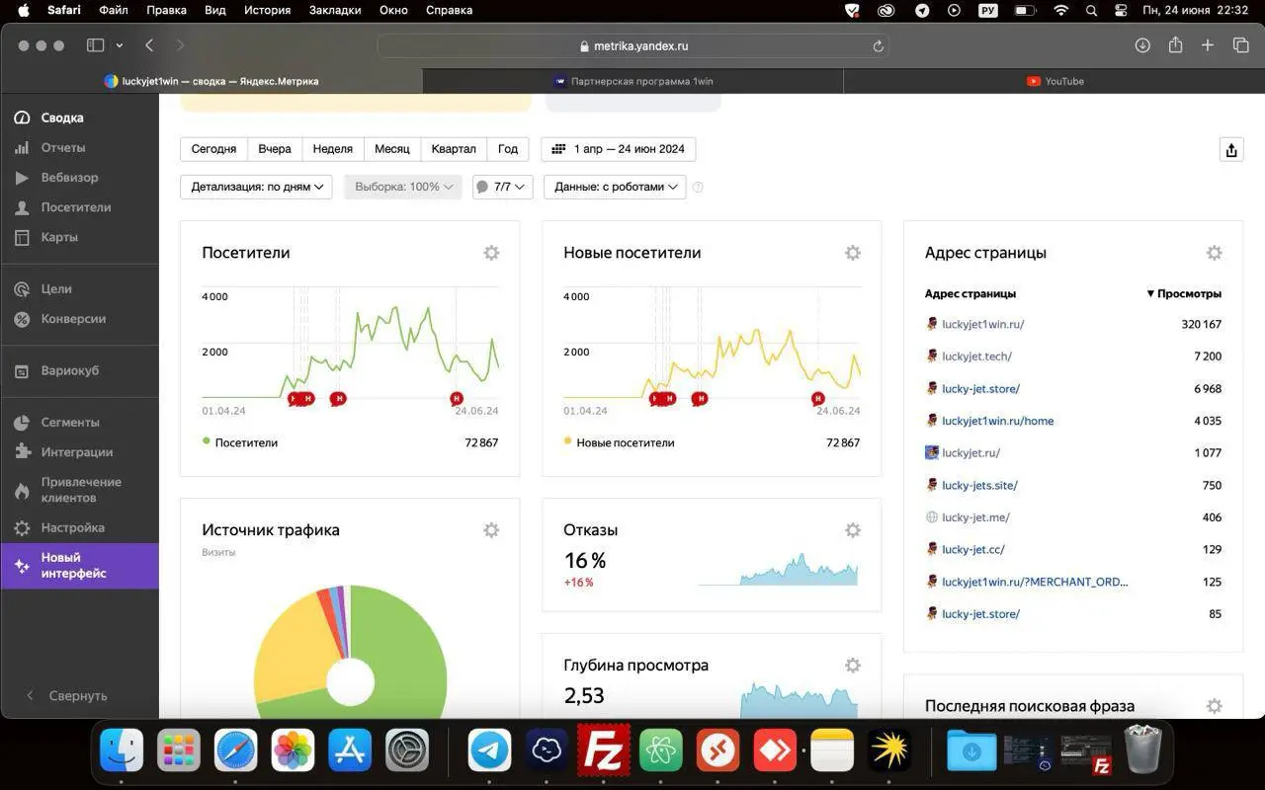This screenshot has height=790, width=1265.
Task: Go to Вебвизор in the sidebar
Action: [69, 178]
